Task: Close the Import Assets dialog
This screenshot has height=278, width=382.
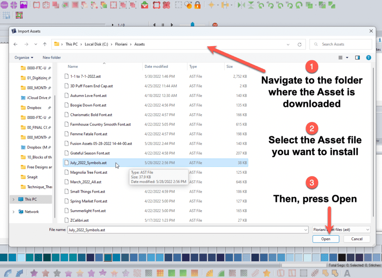Action: pyautogui.click(x=371, y=31)
